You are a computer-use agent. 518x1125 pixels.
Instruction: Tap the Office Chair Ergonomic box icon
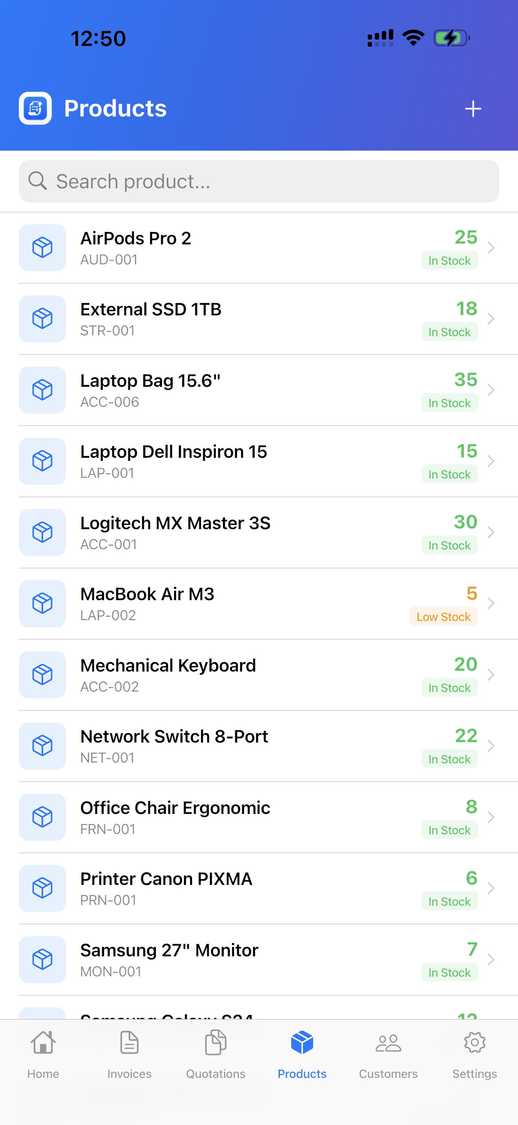click(42, 817)
